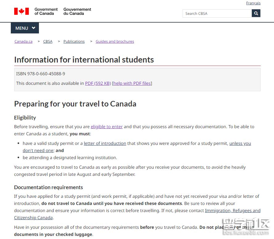Navigate to Guides and brochures
This screenshot has height=239, width=274.
115,41
